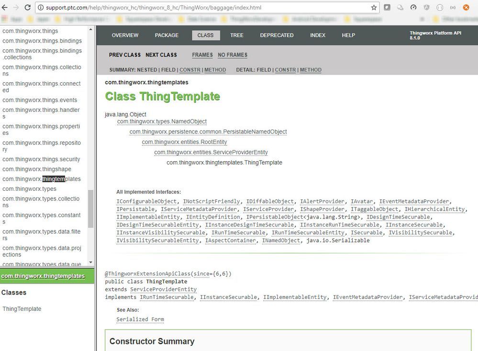This screenshot has width=478, height=351.
Task: Open IAspectContainer interface link
Action: coord(231,241)
